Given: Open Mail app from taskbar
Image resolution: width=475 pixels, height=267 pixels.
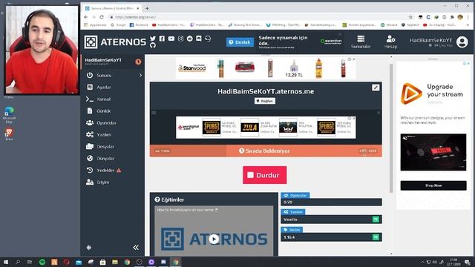Looking at the screenshot, I should pyautogui.click(x=79, y=262).
